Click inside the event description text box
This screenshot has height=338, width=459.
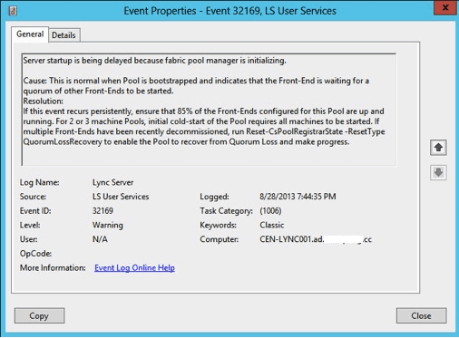pyautogui.click(x=209, y=110)
